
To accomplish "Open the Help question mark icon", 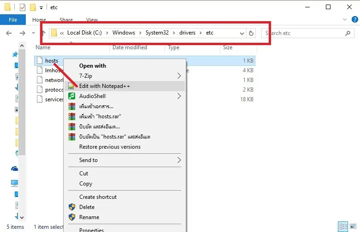I will [x=355, y=19].
